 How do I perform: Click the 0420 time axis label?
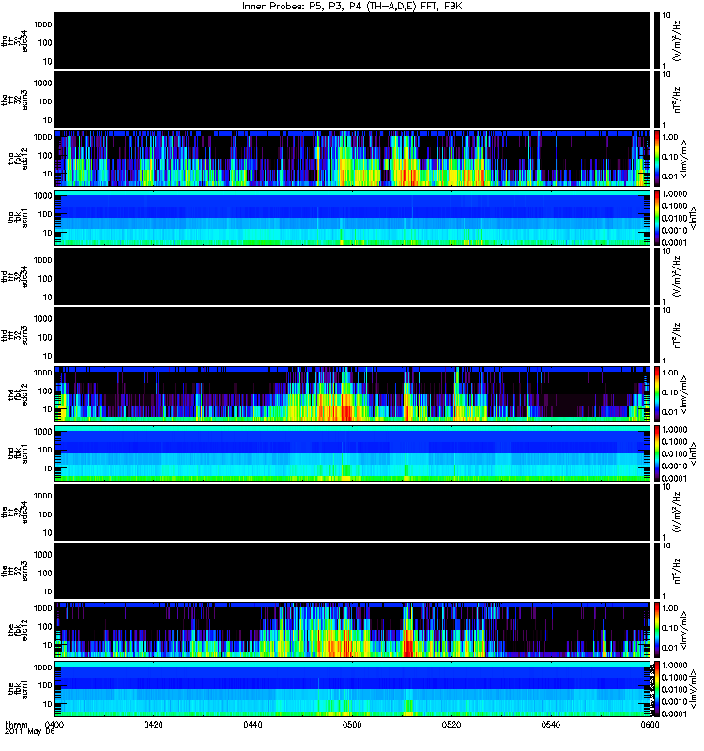pos(153,724)
